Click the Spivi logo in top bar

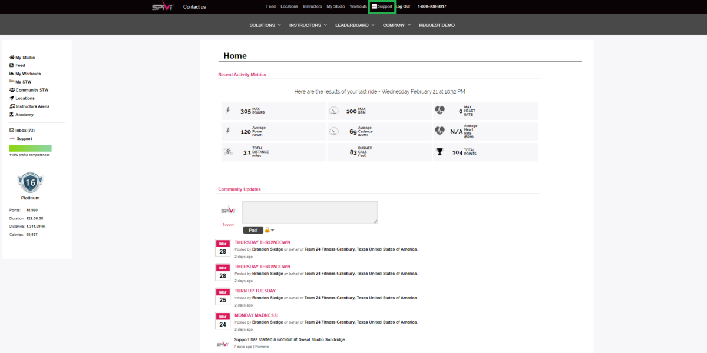click(162, 6)
